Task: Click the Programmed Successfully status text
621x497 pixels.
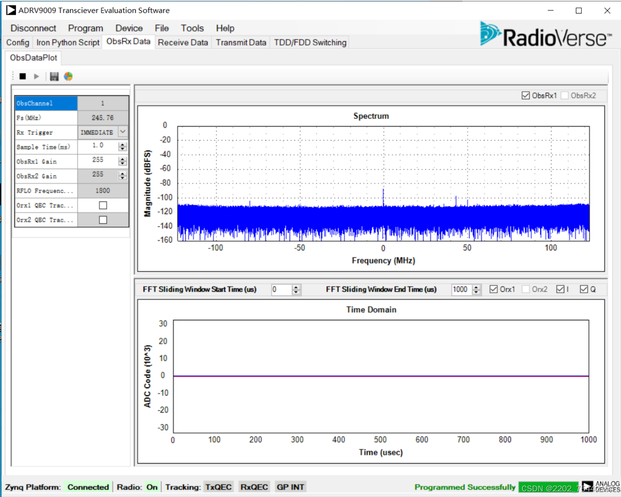Action: (x=465, y=487)
